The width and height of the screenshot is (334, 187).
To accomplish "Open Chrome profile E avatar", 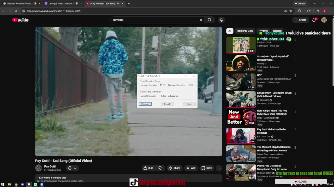I will [x=325, y=11].
